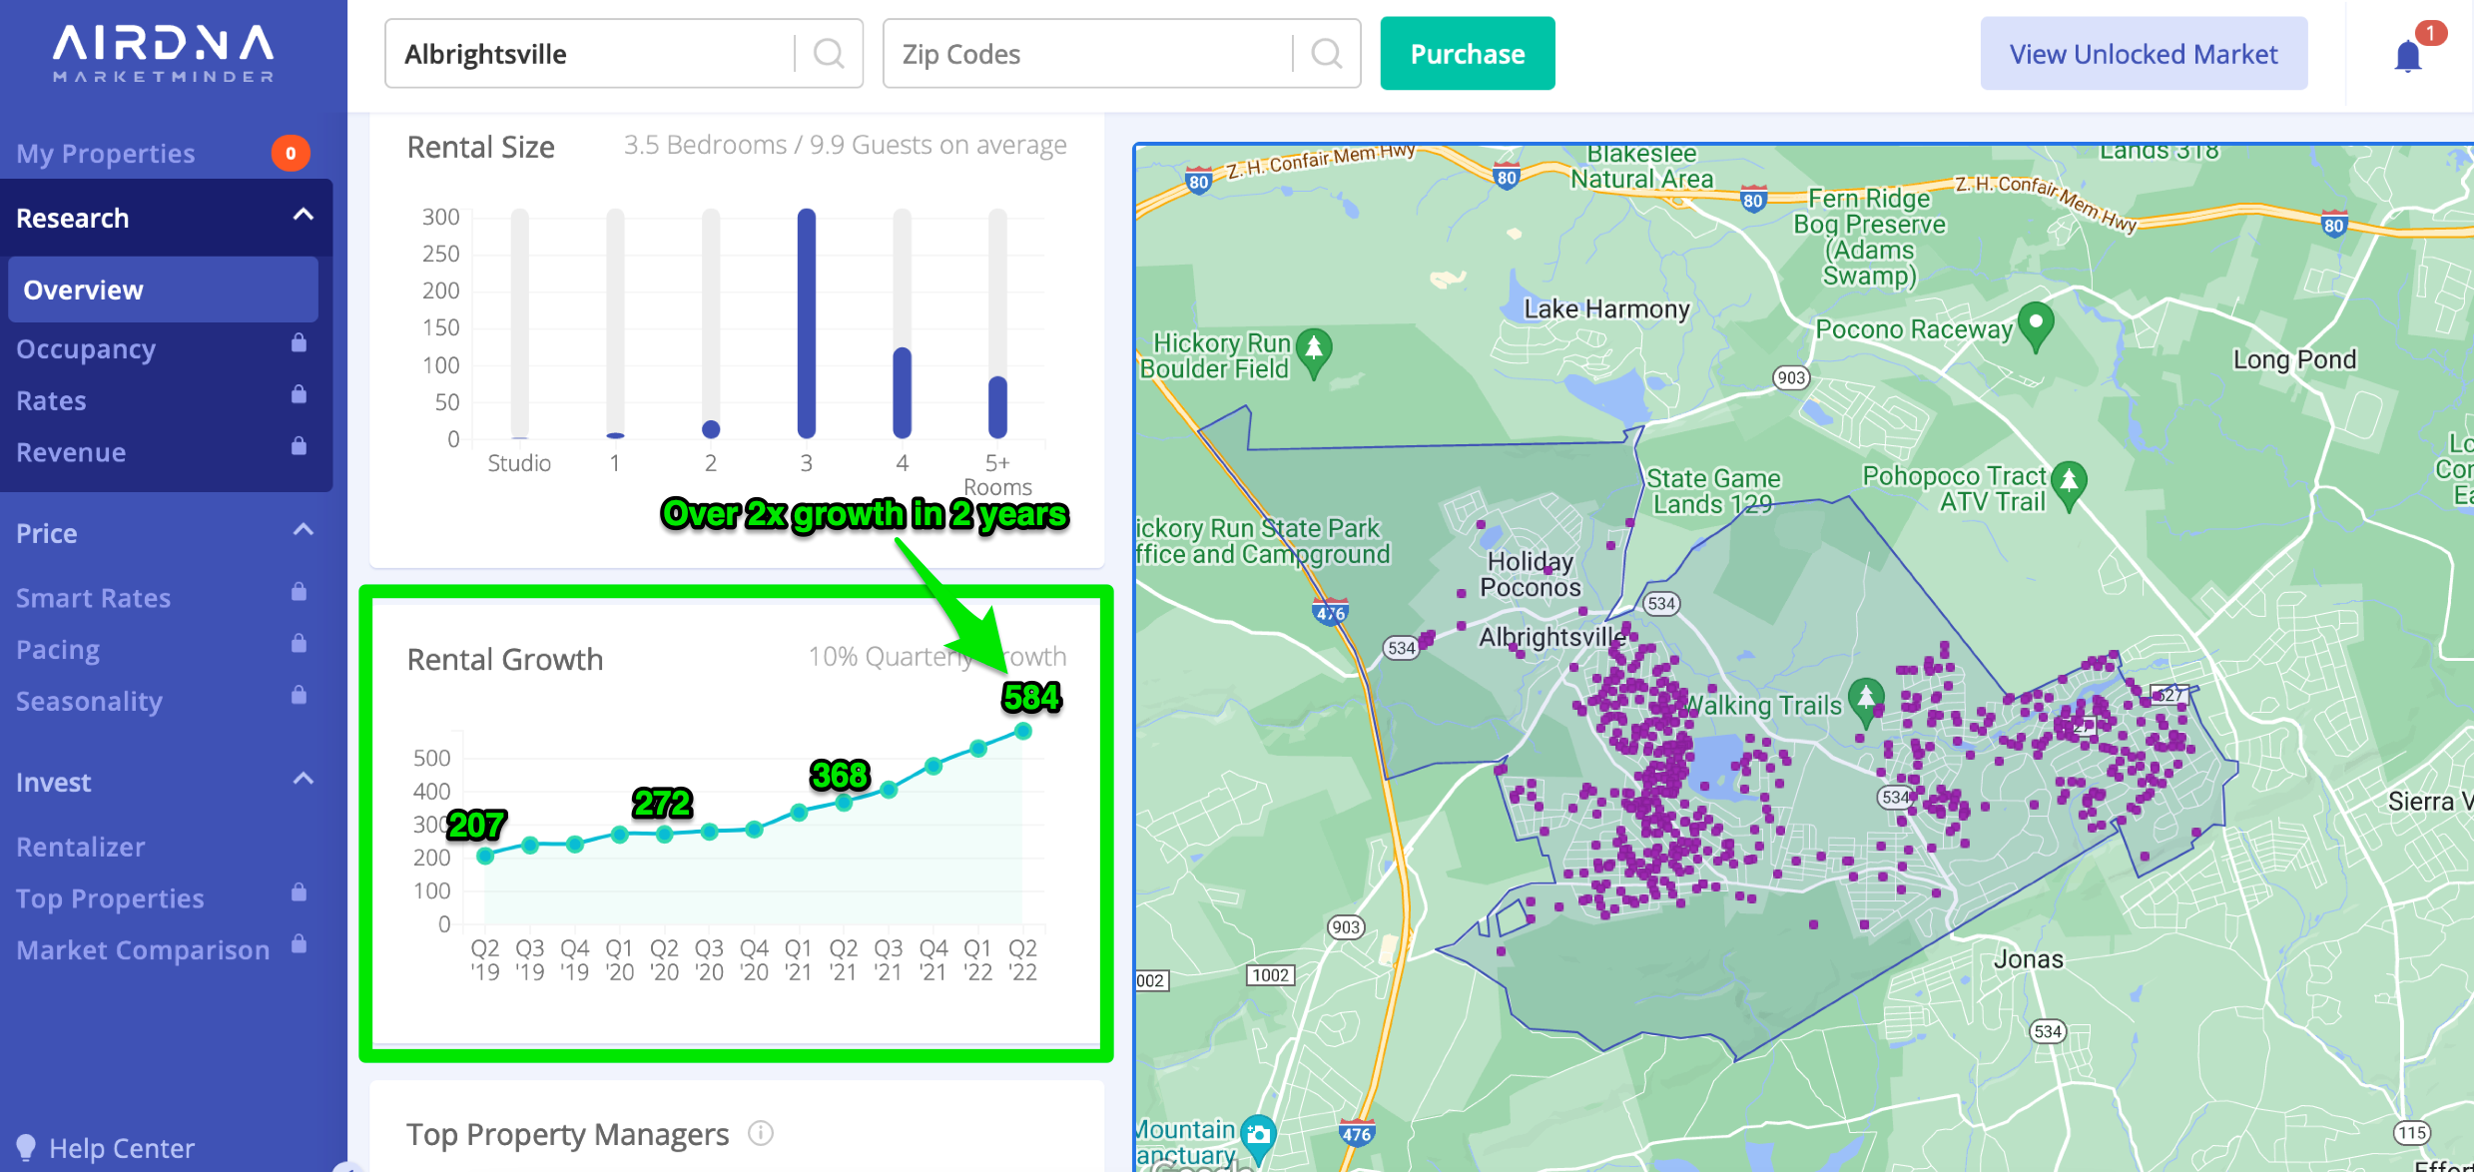Viewport: 2474px width, 1172px height.
Task: Click the lock icon next to Occupancy
Action: tap(299, 343)
